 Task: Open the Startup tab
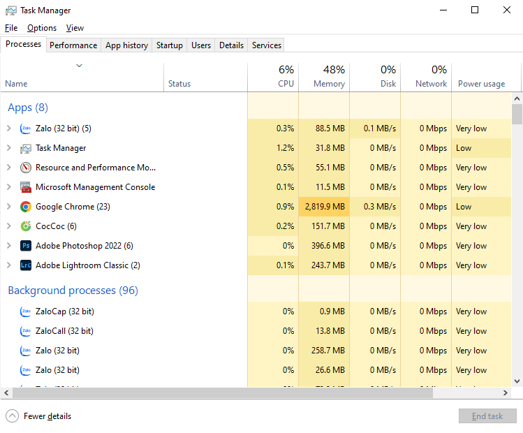[x=169, y=45]
